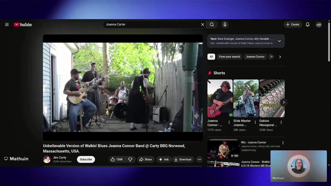Image resolution: width=331 pixels, height=186 pixels.
Task: Select the Joanna Connor chip
Action: (x=255, y=57)
